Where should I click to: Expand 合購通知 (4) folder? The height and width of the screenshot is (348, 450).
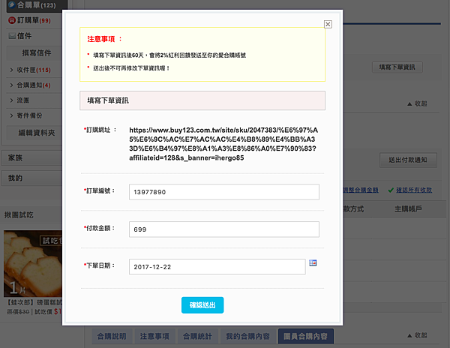(34, 85)
